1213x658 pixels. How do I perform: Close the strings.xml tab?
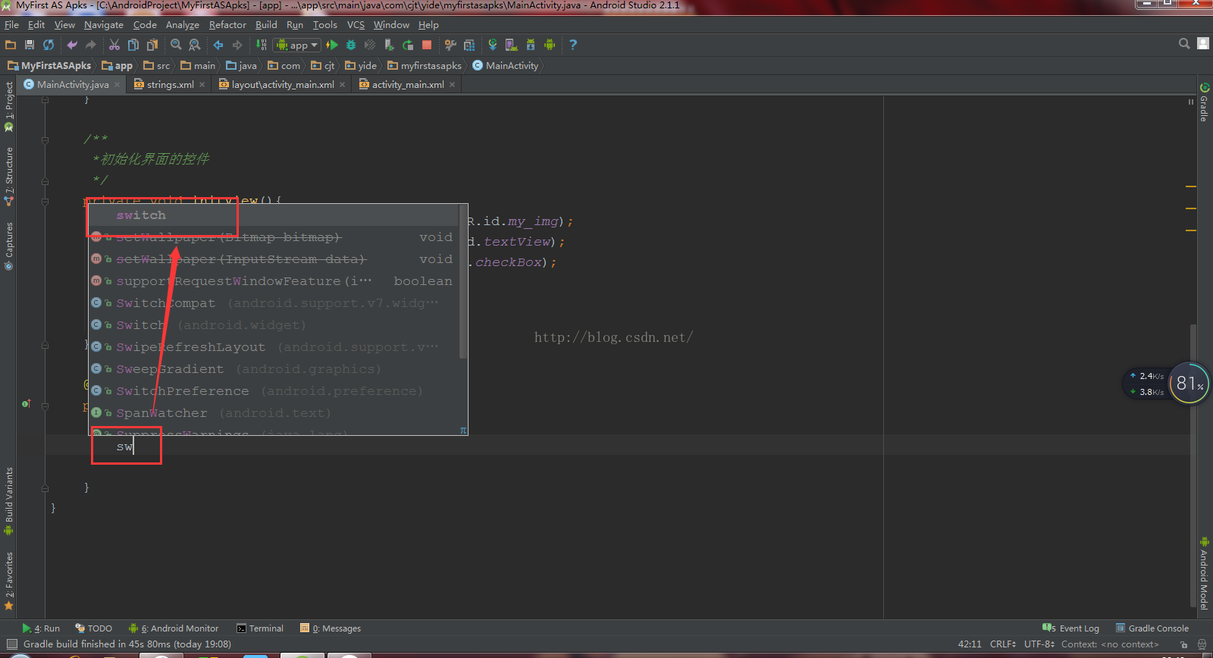(202, 85)
